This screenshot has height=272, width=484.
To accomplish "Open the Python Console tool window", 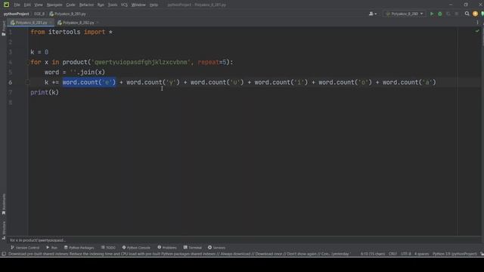I will 136,248.
